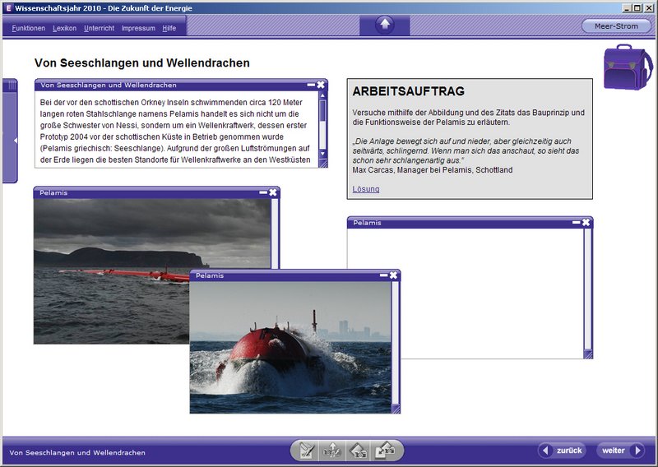Go to next page with weiter
This screenshot has width=658, height=467.
pyautogui.click(x=621, y=451)
